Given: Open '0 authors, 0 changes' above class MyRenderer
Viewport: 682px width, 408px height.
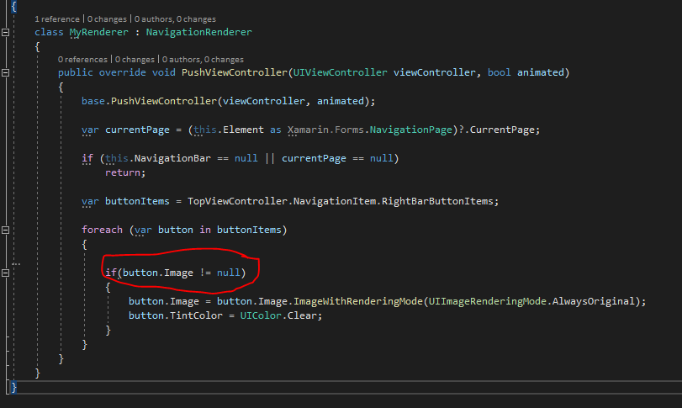Looking at the screenshot, I should point(175,19).
